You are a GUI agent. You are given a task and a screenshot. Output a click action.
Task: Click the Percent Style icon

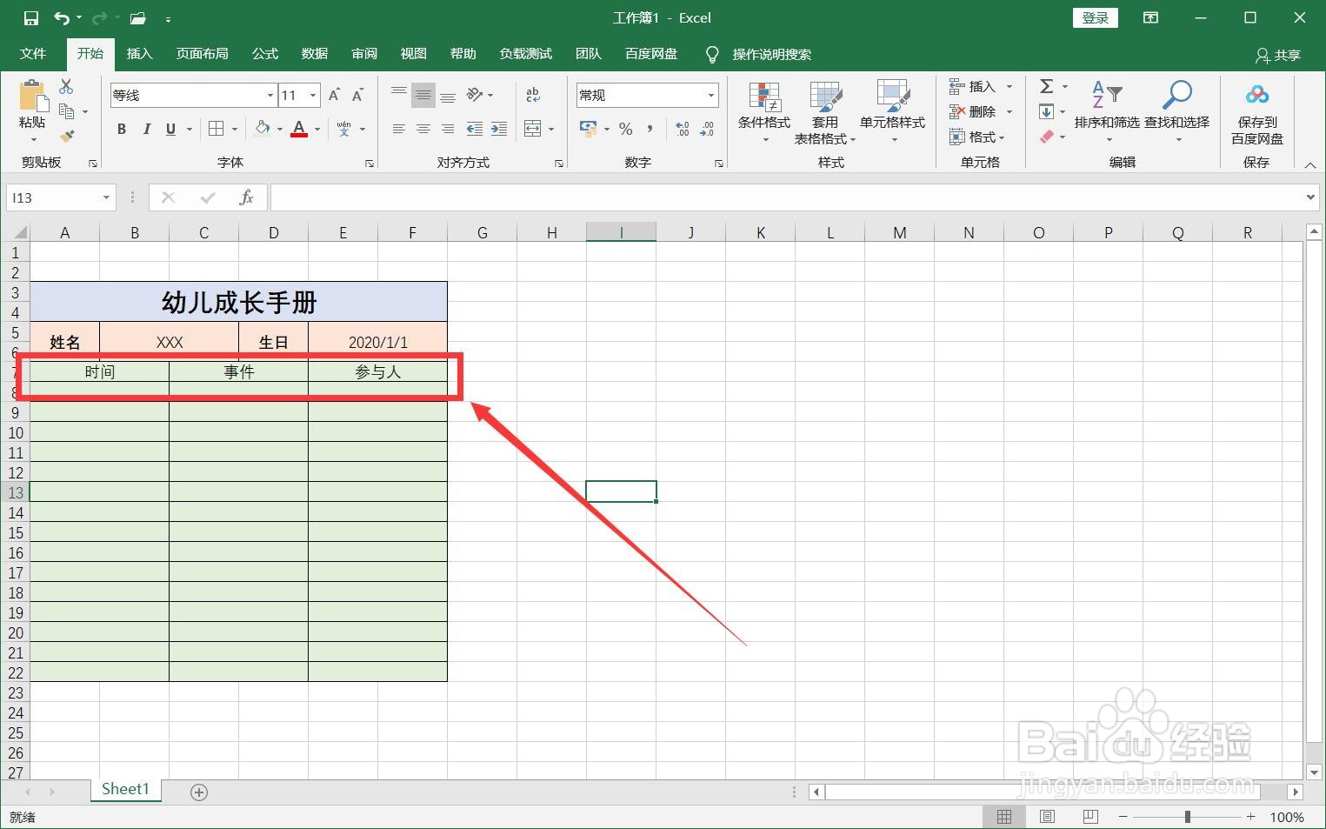pos(625,129)
